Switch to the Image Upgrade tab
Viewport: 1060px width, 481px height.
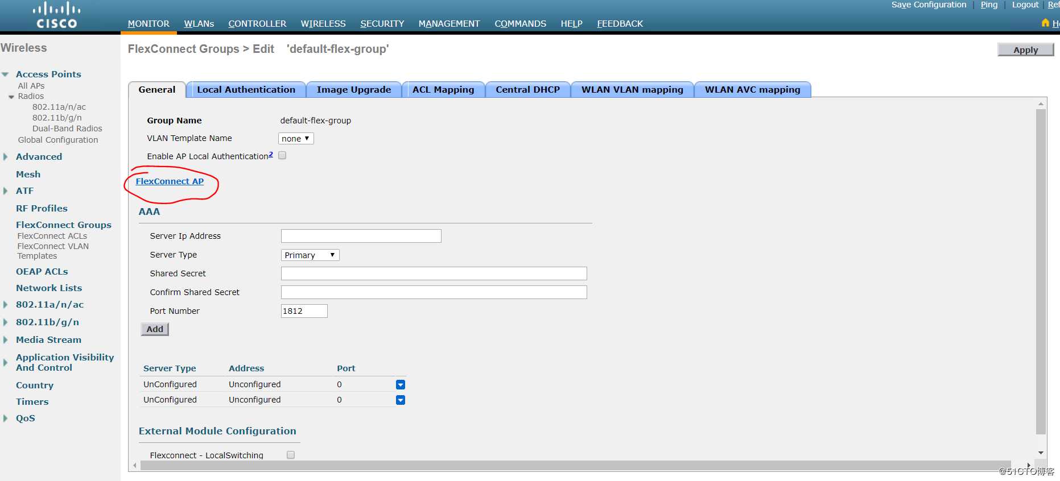tap(354, 90)
